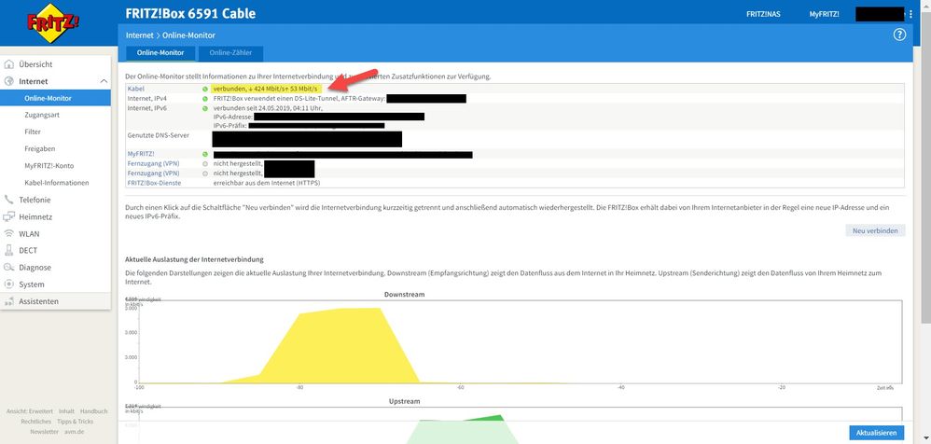Open MyFRITZ! in the header
The image size is (931, 444).
(824, 14)
